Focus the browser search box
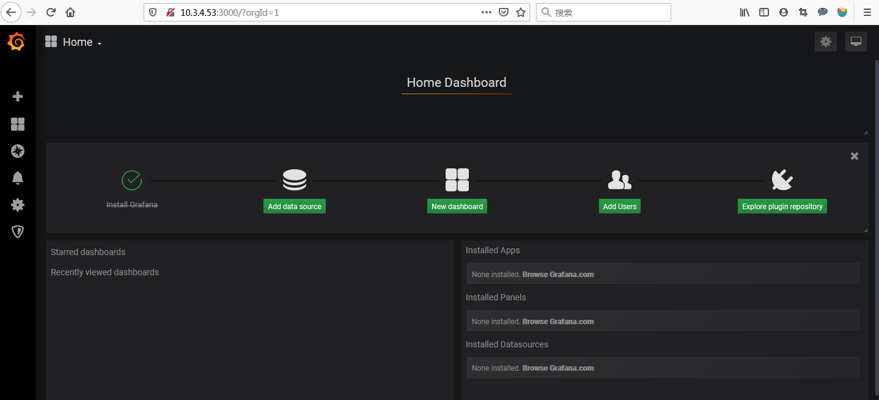Image resolution: width=879 pixels, height=400 pixels. [x=603, y=12]
